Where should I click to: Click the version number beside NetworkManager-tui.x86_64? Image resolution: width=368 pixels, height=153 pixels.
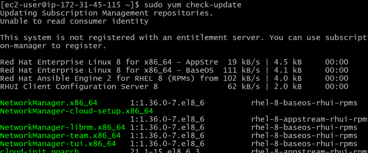[x=167, y=144]
